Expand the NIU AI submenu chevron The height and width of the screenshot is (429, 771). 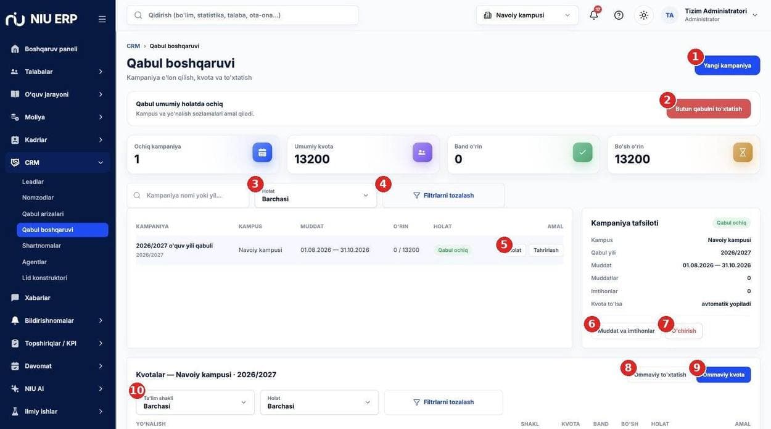[x=101, y=389]
